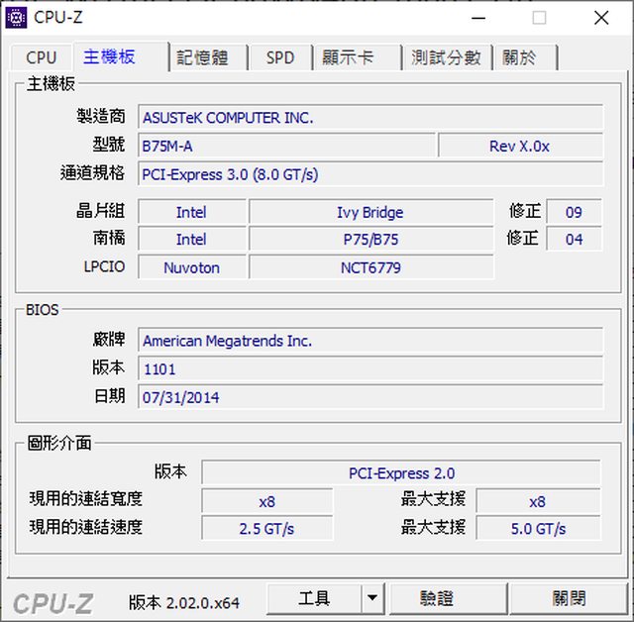
Task: Click the ASUSTeK COMPUTER INC. manufacturer field
Action: click(370, 118)
